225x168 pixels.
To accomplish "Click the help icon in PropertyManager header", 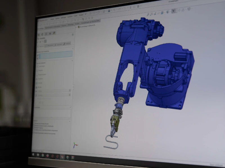I will pos(73,35).
